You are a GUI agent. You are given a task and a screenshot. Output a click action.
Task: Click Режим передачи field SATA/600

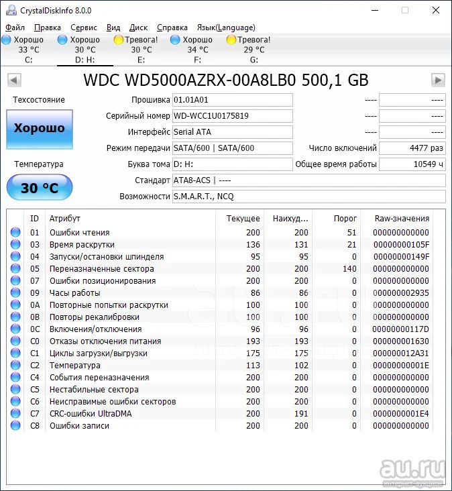tap(232, 148)
